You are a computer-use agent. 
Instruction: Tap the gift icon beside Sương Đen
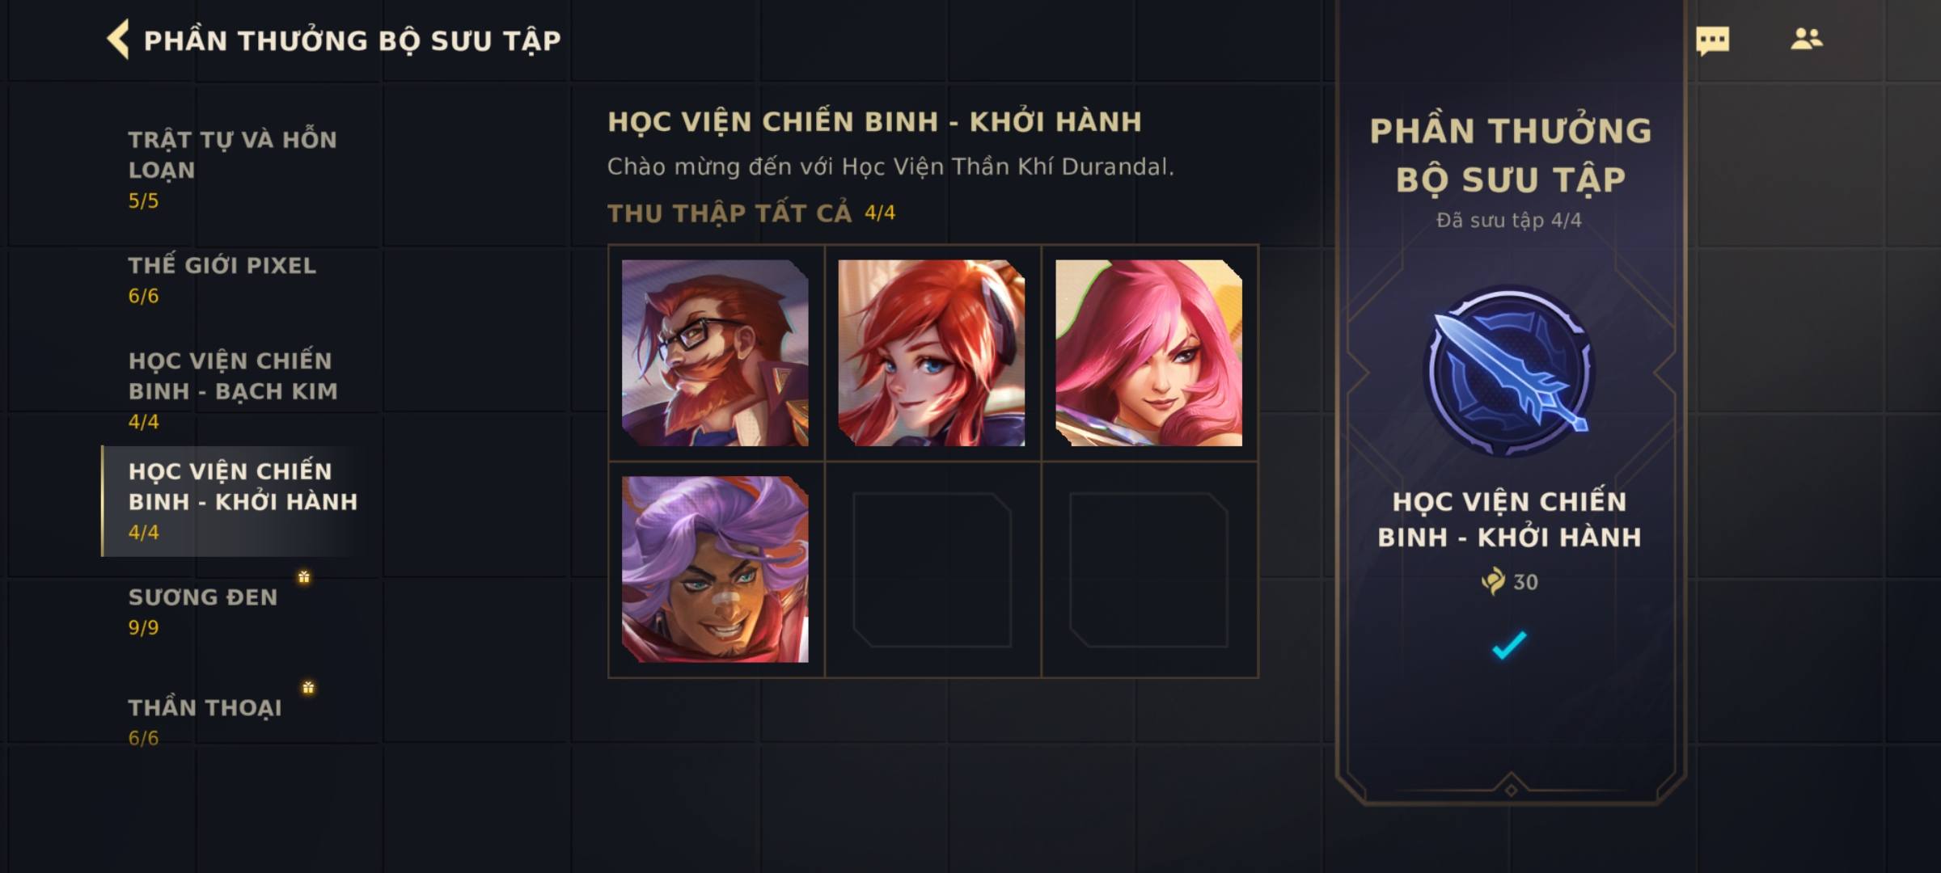(304, 576)
